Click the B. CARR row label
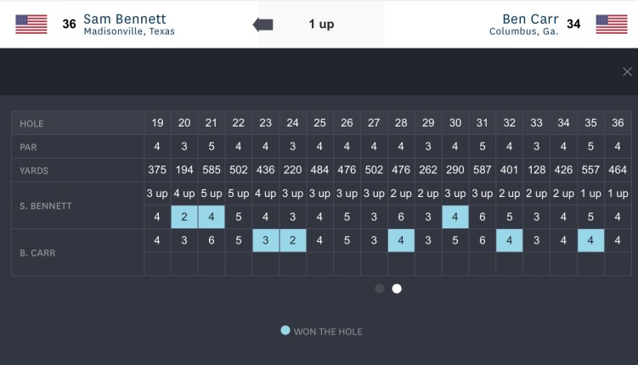 [x=40, y=252]
